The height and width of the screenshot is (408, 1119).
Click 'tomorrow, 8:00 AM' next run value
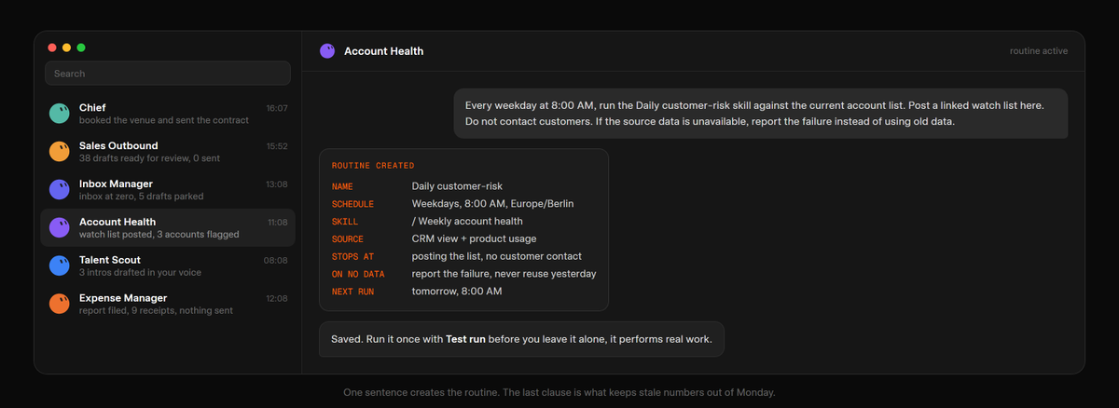pyautogui.click(x=457, y=292)
